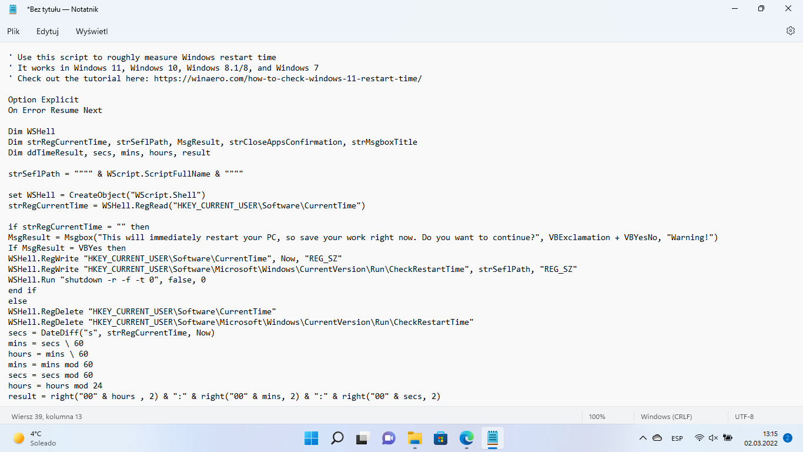Click the winaero.com tutorial URL in comment

click(288, 78)
